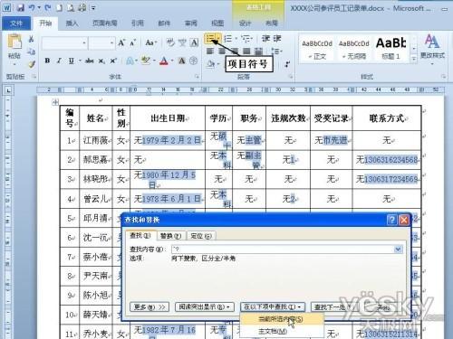Click the Numbering list button
Screen dimensions: 453x339
(x=228, y=39)
